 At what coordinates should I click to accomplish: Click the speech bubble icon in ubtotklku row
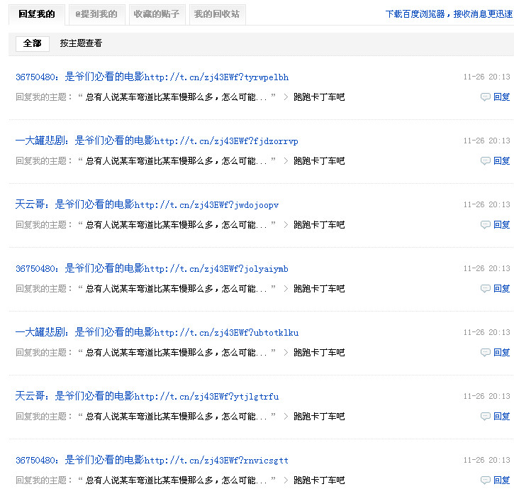(x=486, y=353)
